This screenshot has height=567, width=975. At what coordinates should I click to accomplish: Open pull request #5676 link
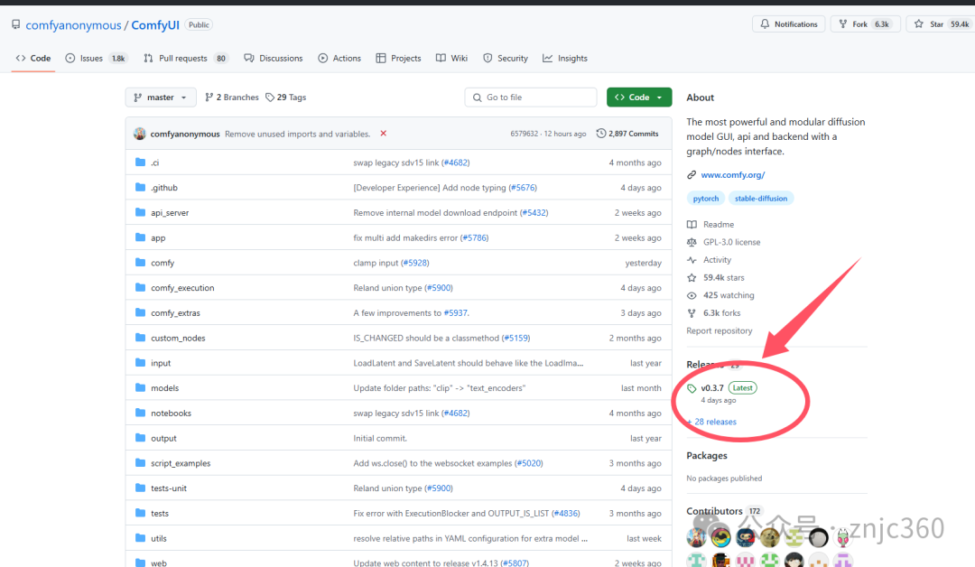pos(523,188)
